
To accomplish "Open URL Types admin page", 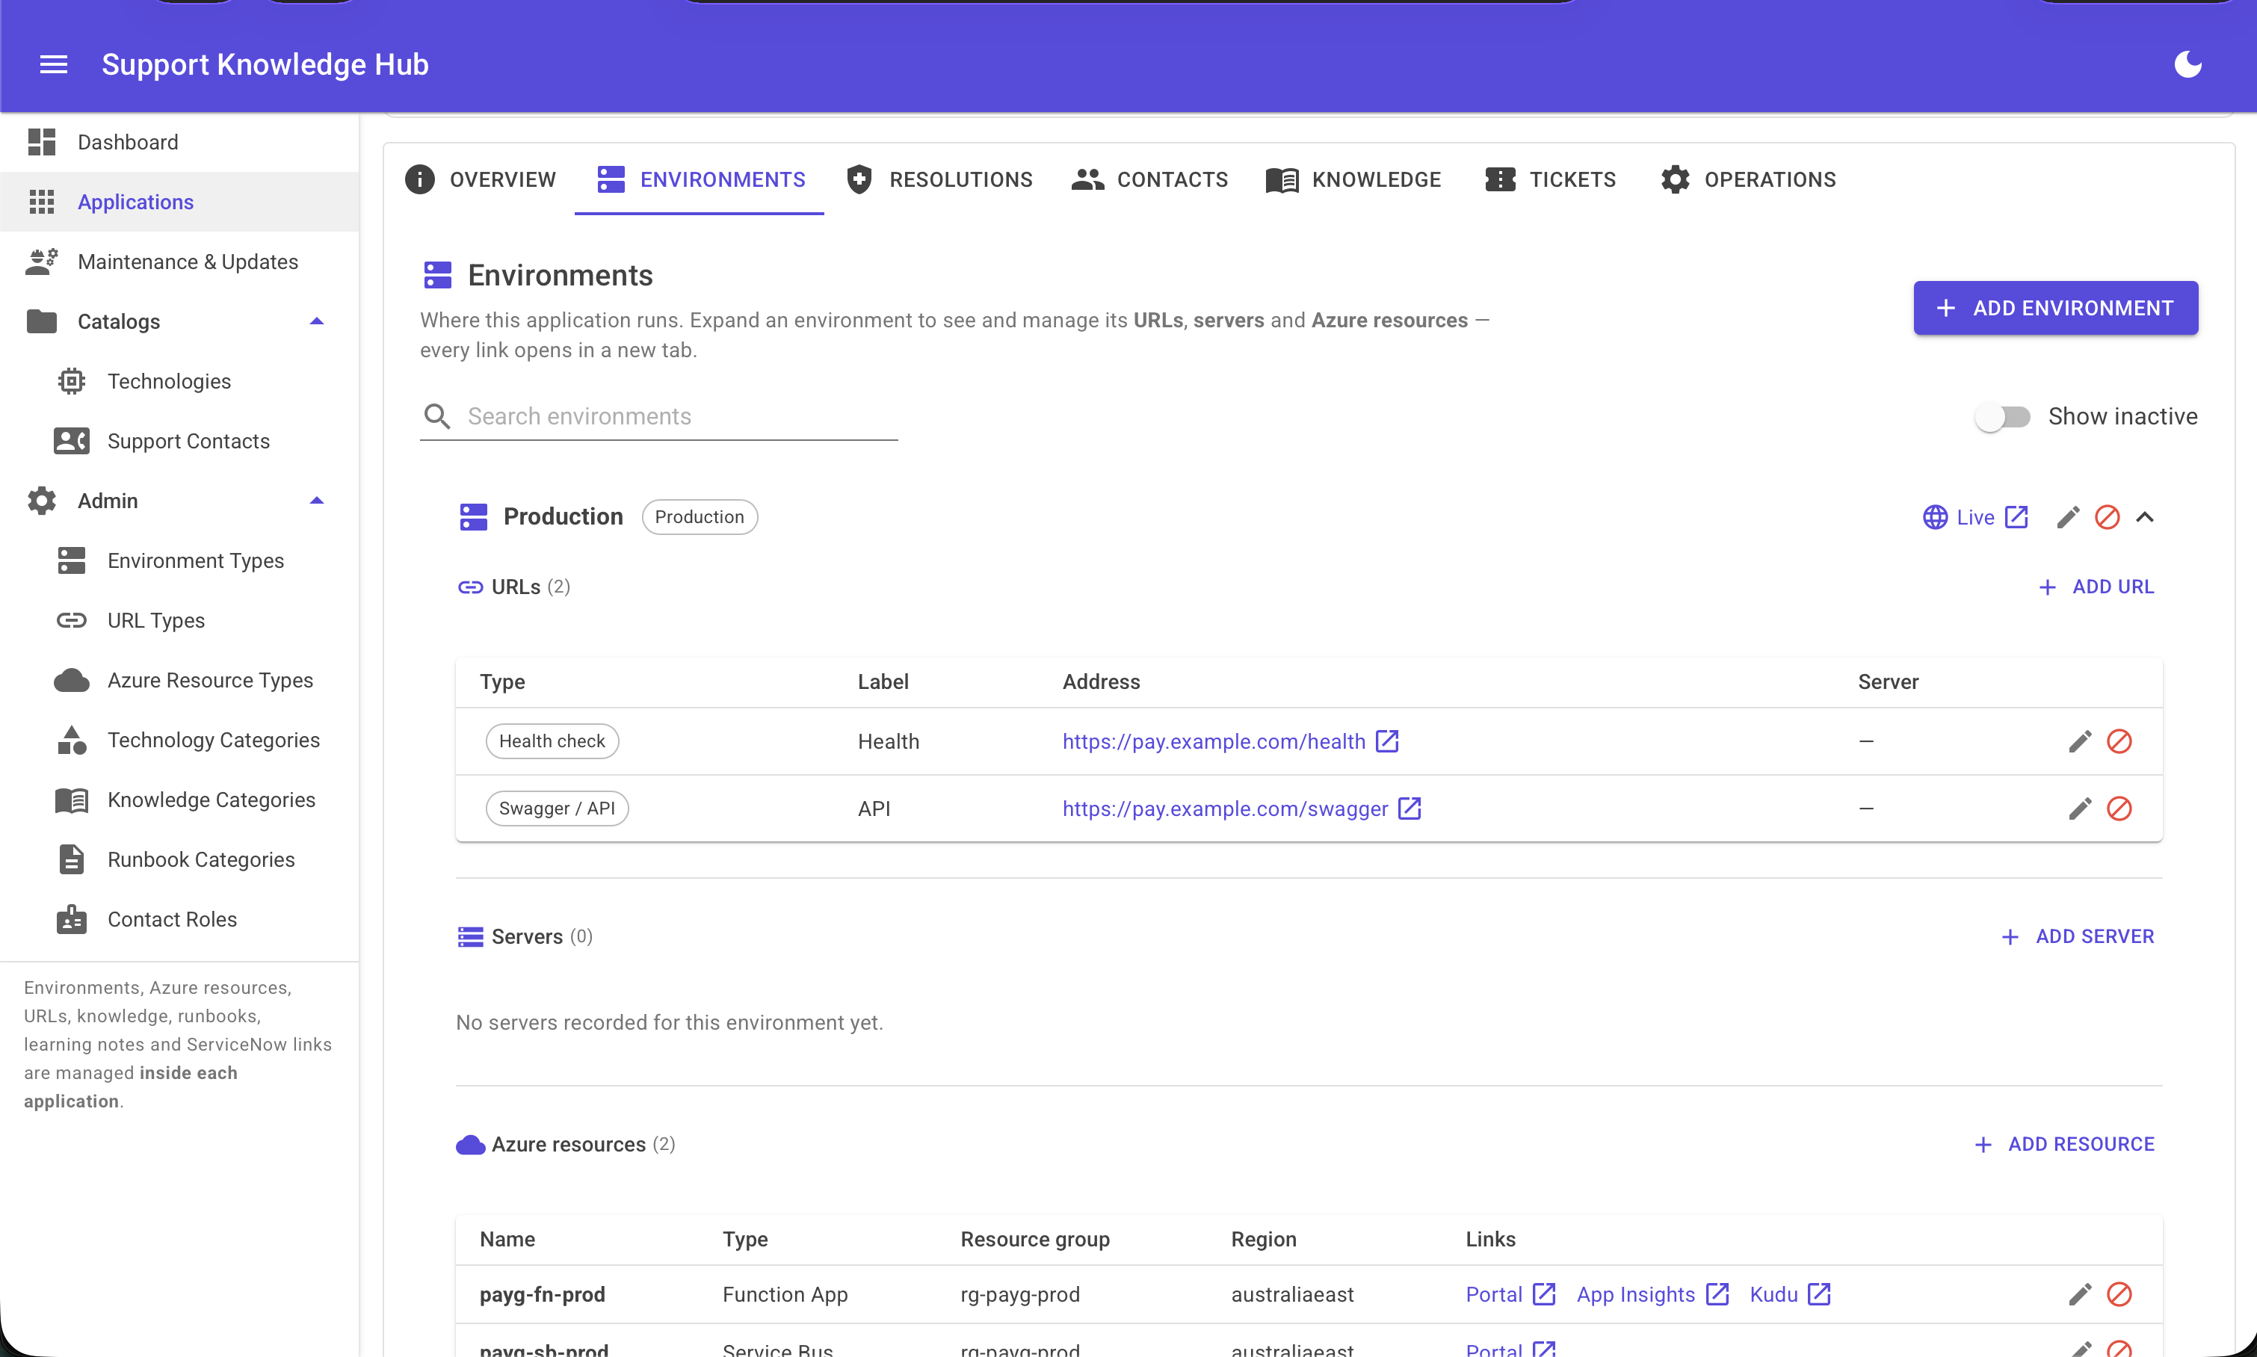I will (179, 620).
